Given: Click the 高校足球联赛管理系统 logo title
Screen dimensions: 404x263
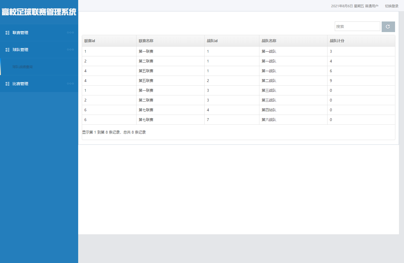Looking at the screenshot, I should (x=39, y=12).
